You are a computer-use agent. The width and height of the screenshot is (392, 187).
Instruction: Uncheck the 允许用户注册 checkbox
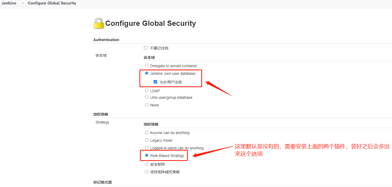coord(155,82)
